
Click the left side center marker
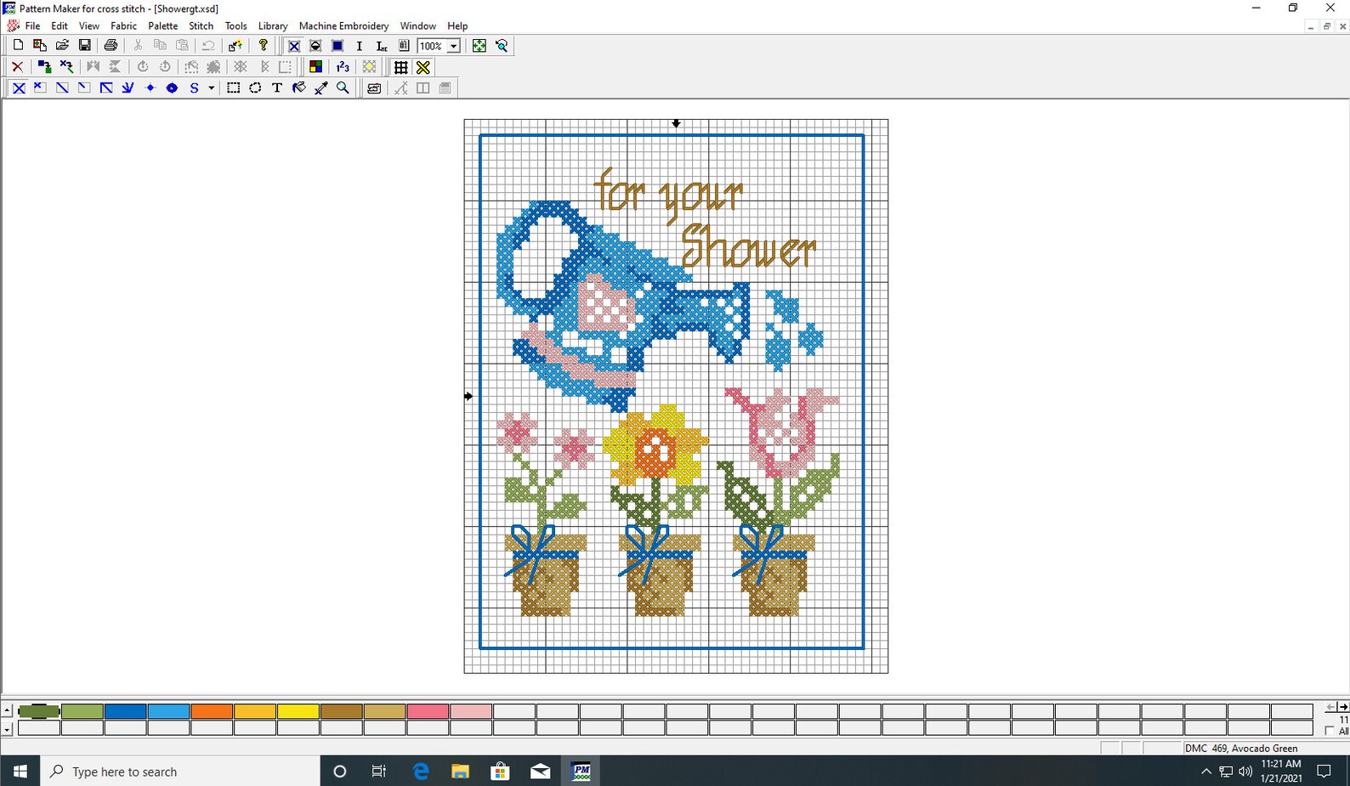[x=468, y=396]
